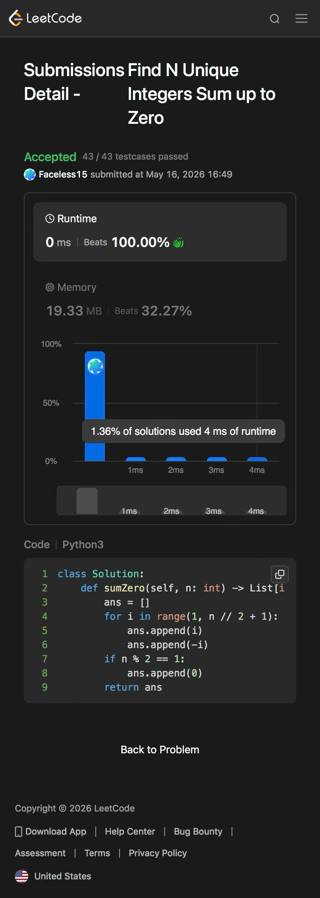The width and height of the screenshot is (320, 898).
Task: Open the Download App link
Action: [51, 831]
